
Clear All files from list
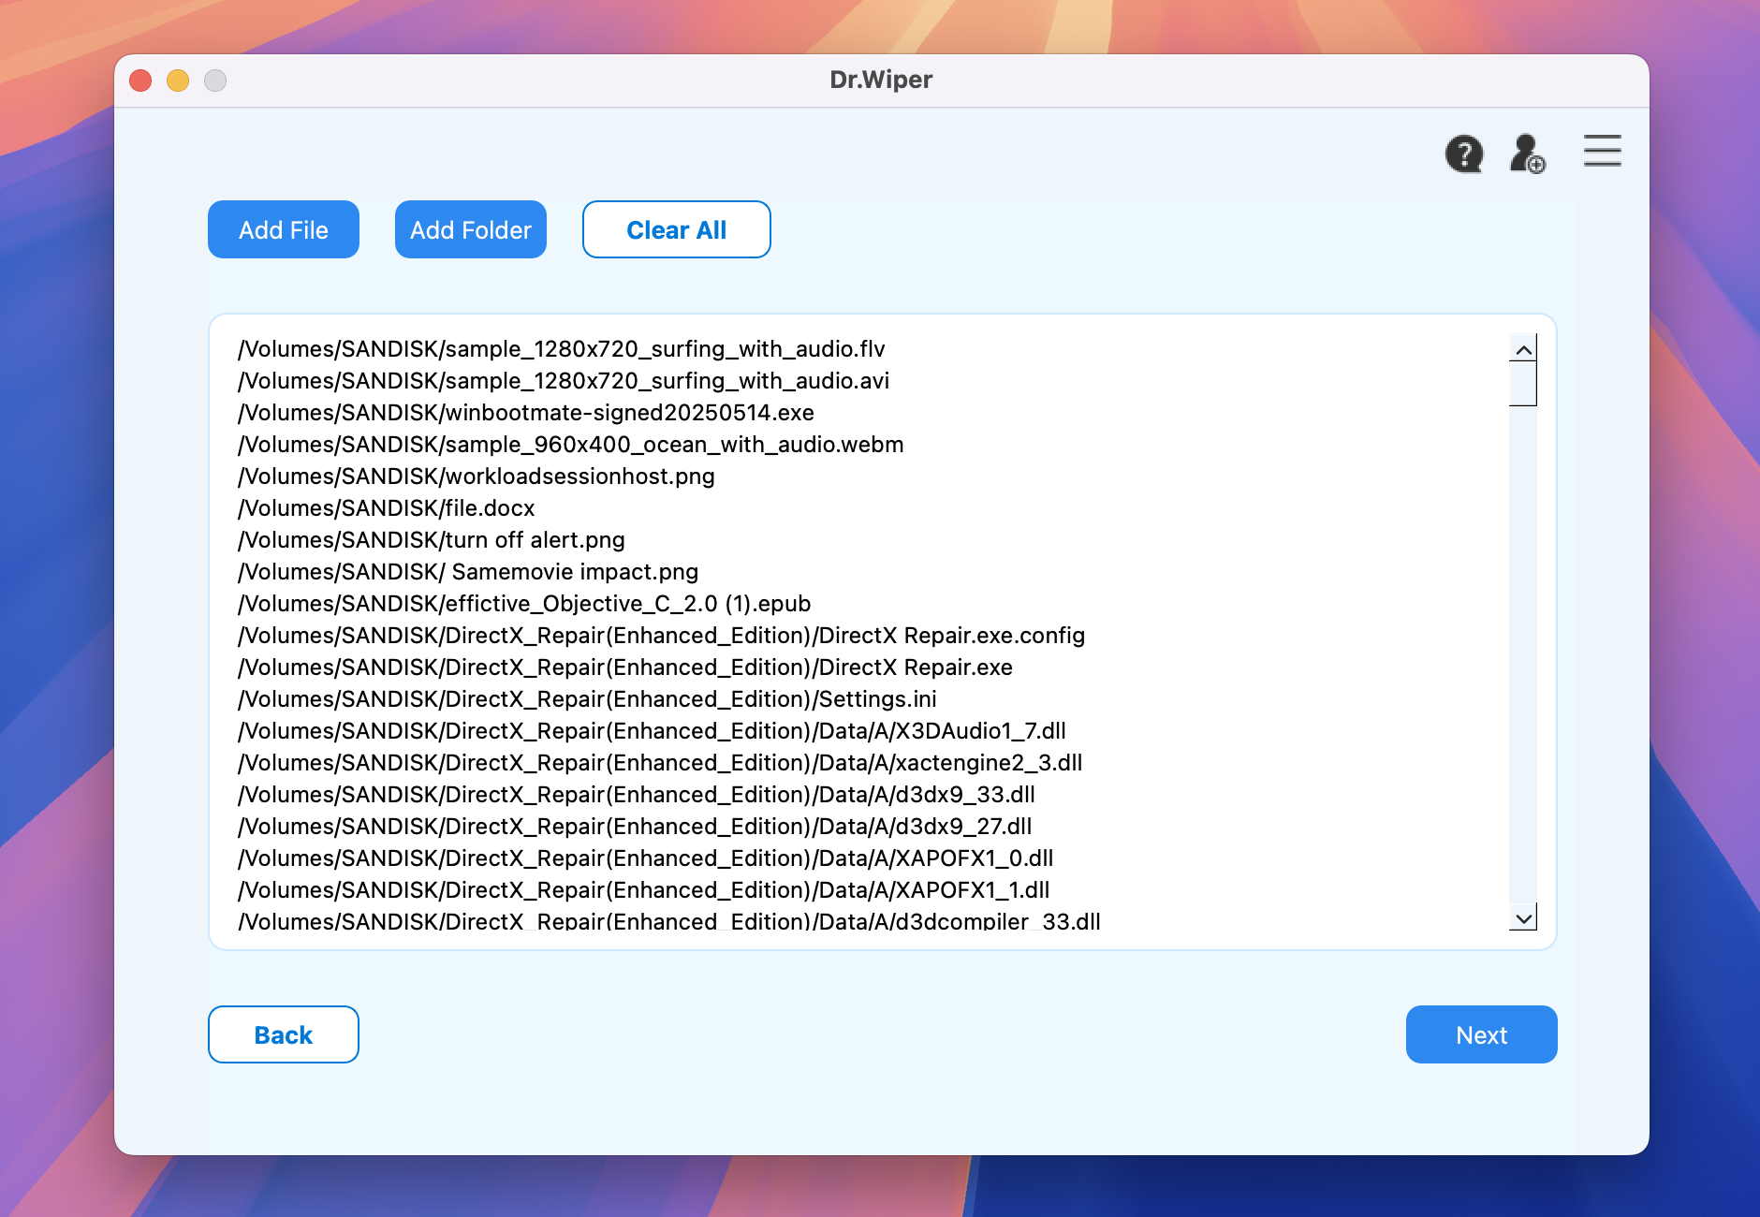[x=677, y=229]
